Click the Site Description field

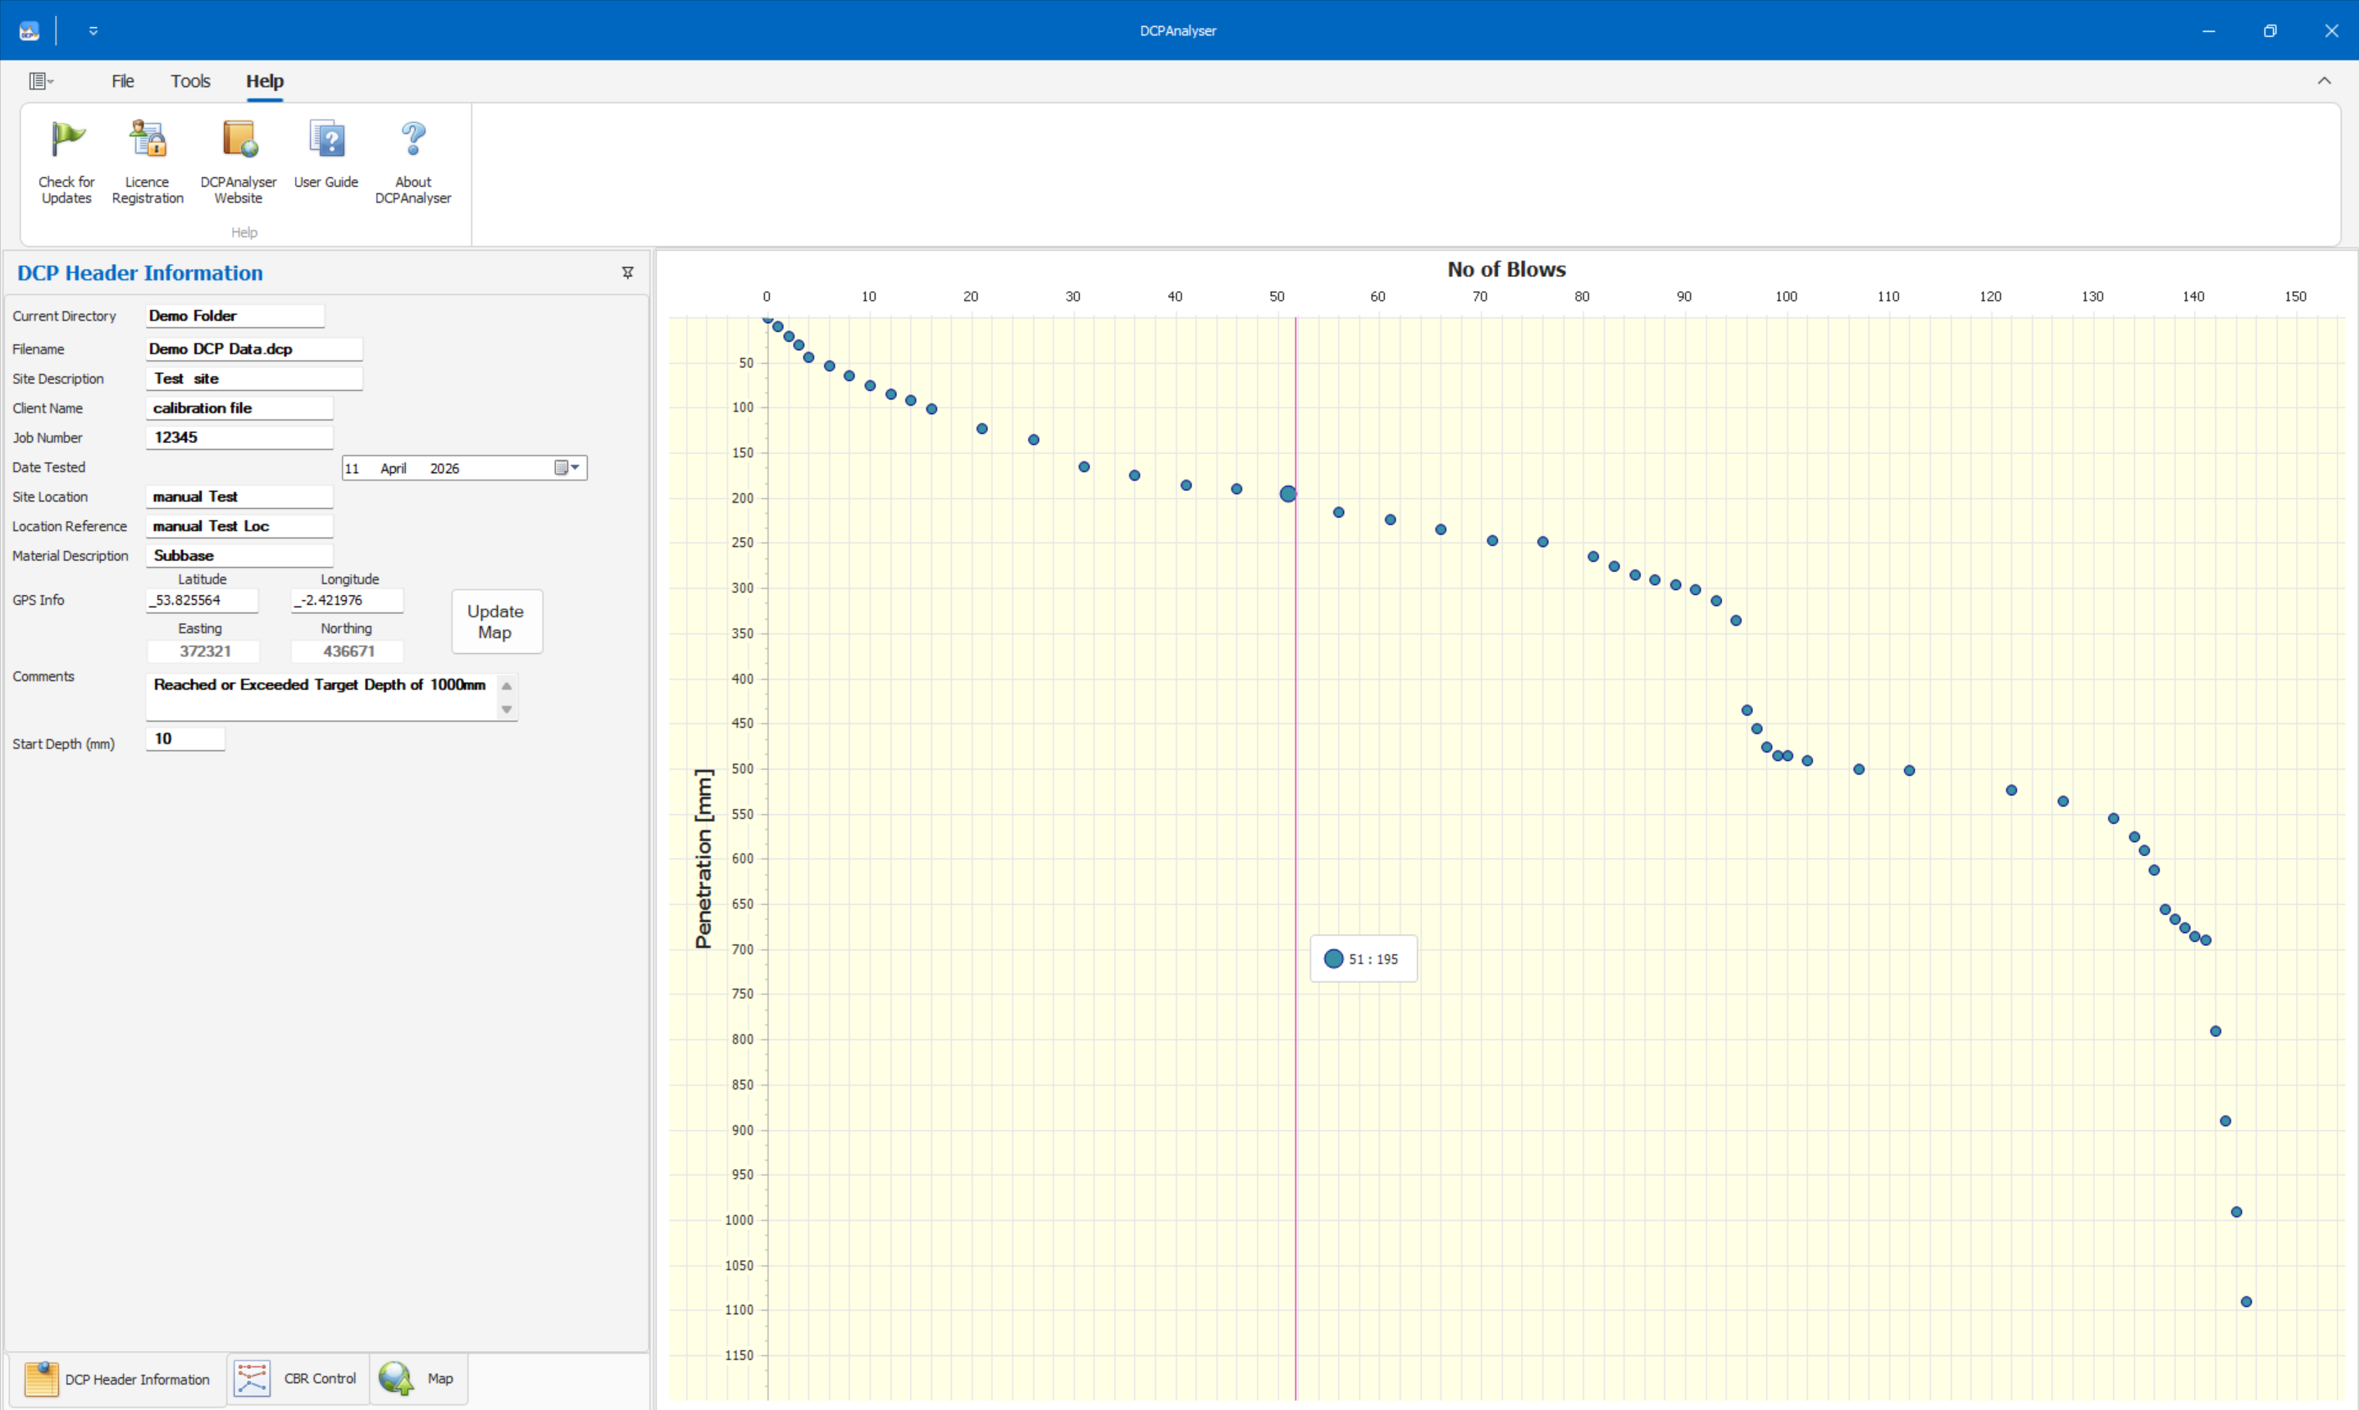pos(253,378)
